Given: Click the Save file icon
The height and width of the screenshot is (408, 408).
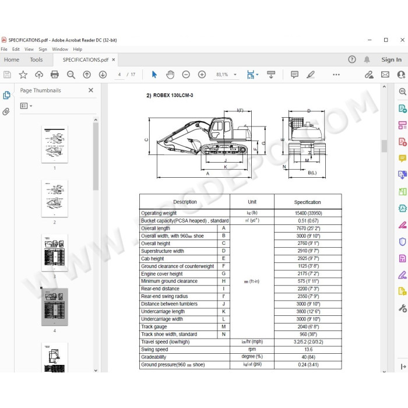Looking at the screenshot, I should pyautogui.click(x=7, y=75).
